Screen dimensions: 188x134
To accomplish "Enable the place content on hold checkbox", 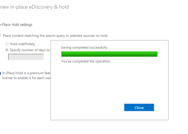I will pos(0,35).
